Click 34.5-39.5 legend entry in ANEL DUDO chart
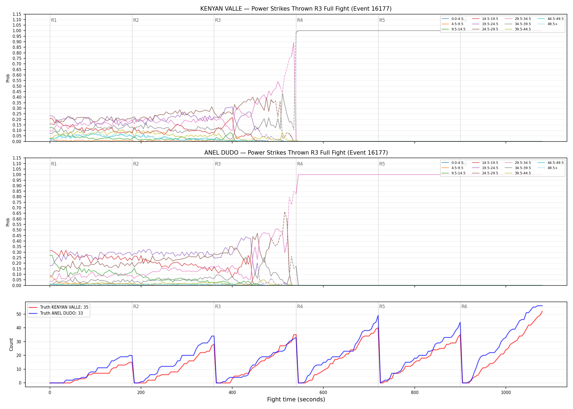Viewport: 573px width, 409px height. tap(518, 168)
